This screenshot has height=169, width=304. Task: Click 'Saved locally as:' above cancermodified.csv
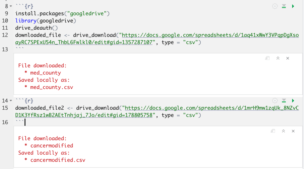[x=44, y=153]
